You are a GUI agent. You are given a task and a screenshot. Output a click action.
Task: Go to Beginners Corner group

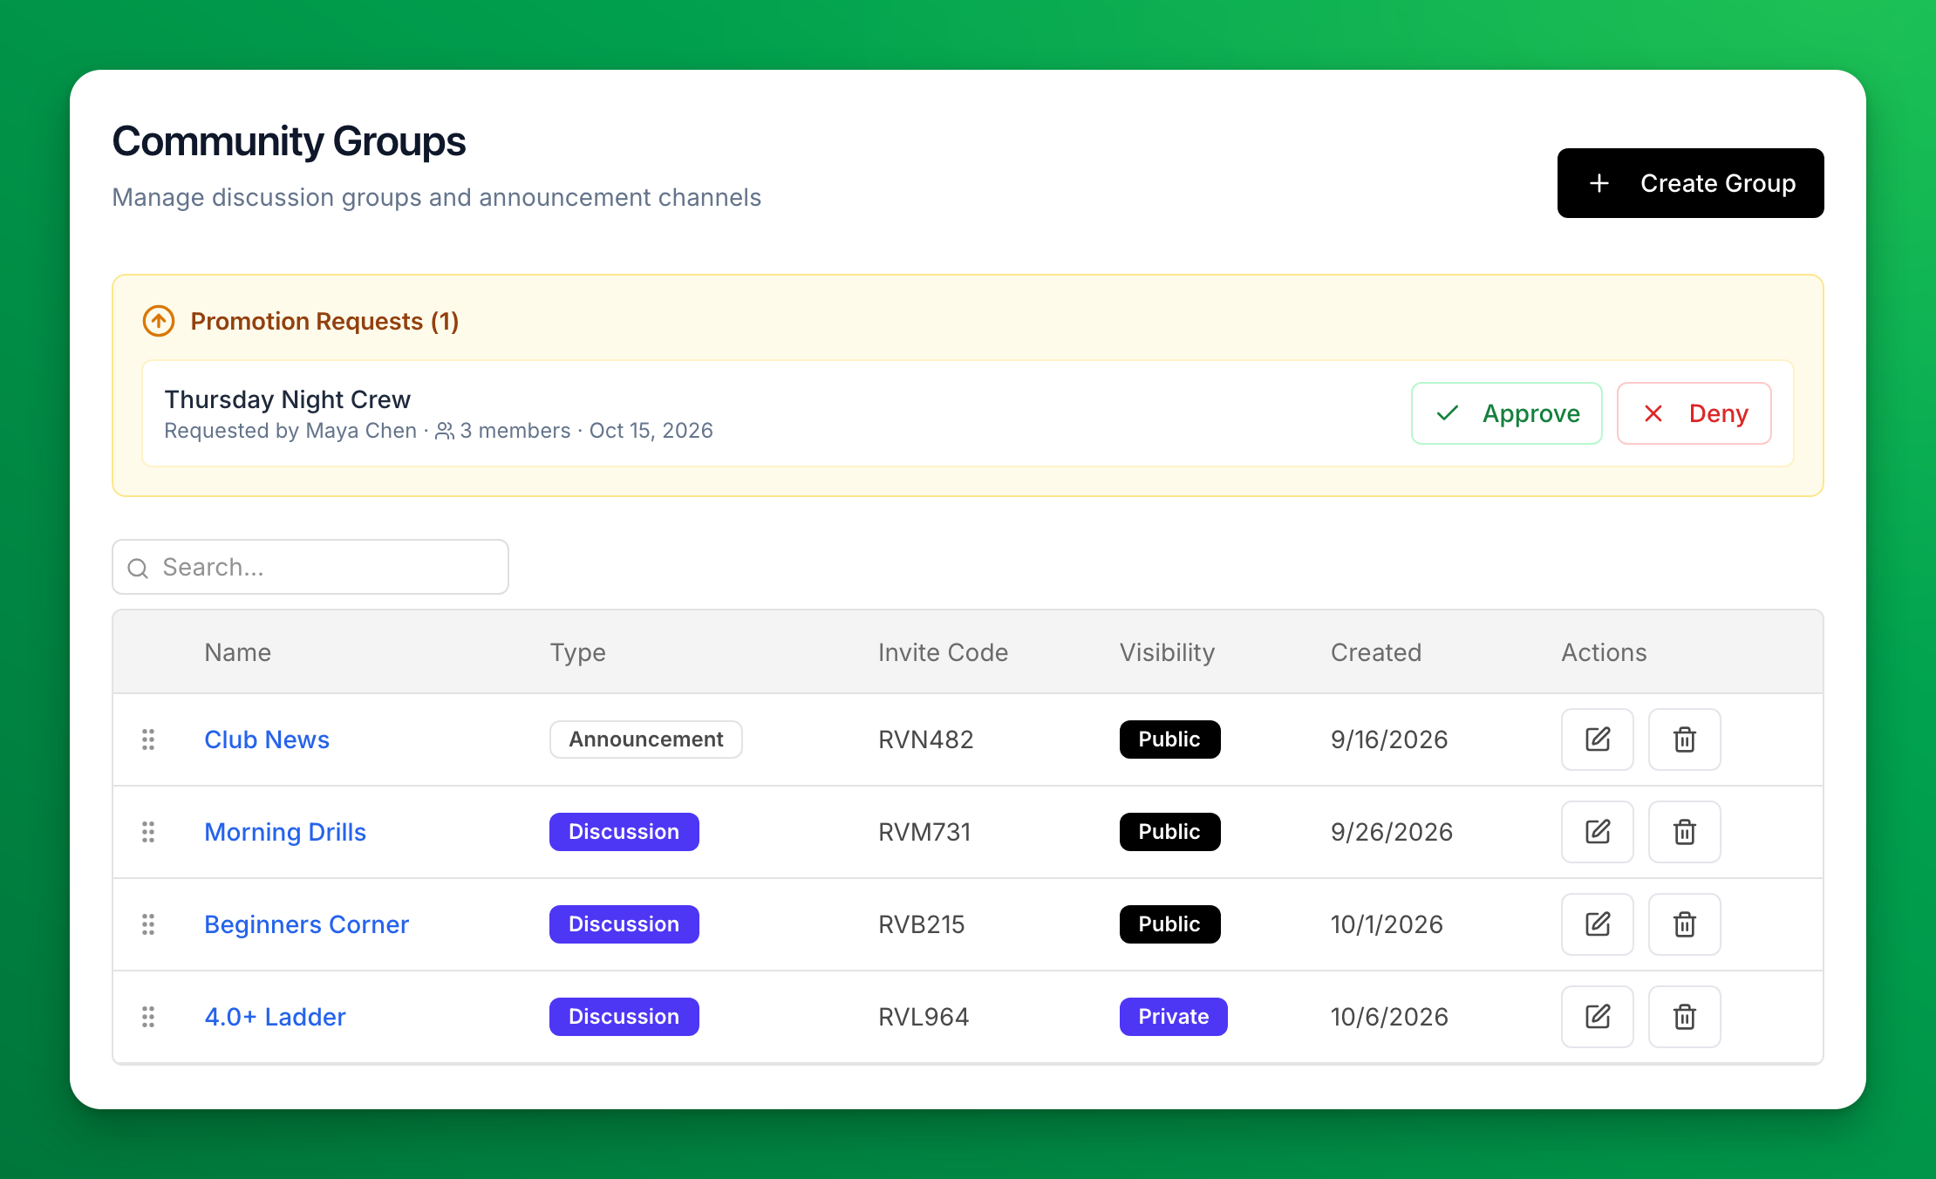click(306, 924)
